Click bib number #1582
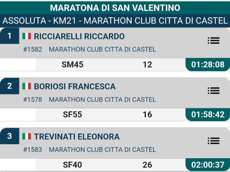This screenshot has width=230, height=172. coord(32,49)
